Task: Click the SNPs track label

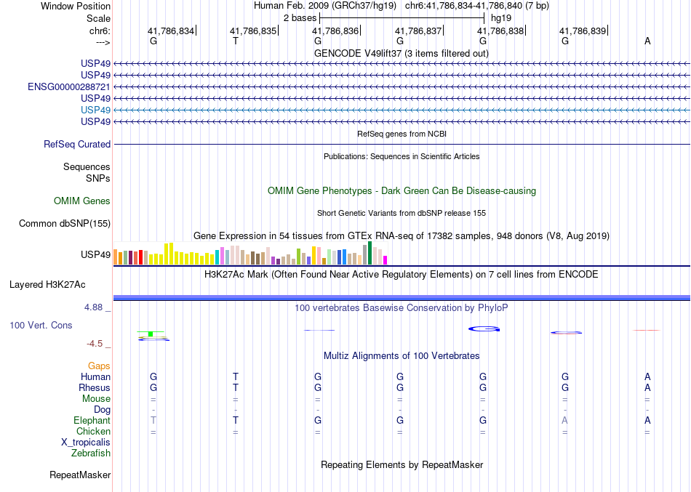Action: click(98, 178)
